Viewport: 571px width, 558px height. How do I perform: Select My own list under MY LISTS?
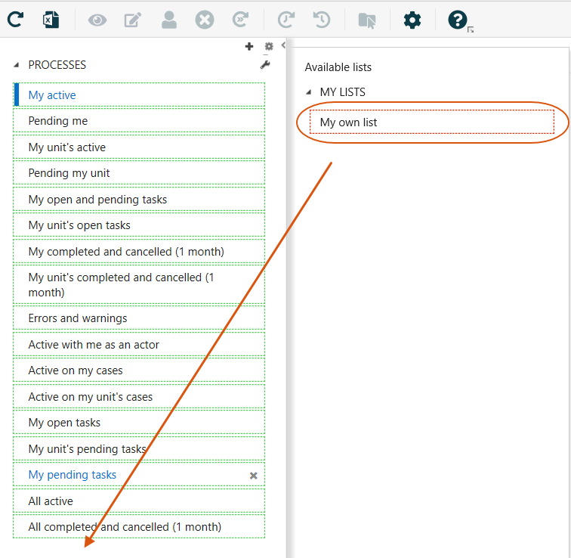point(348,122)
